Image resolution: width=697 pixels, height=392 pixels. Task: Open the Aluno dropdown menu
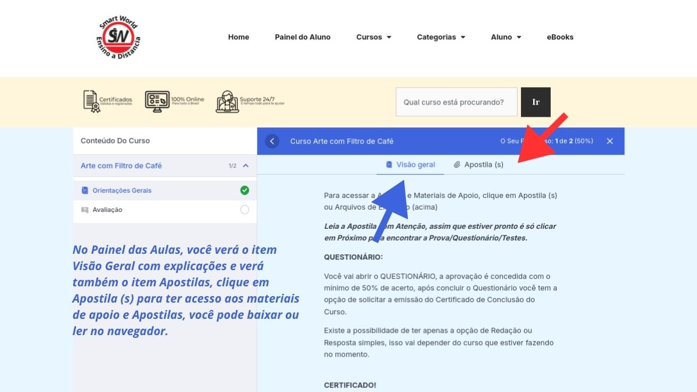(505, 37)
